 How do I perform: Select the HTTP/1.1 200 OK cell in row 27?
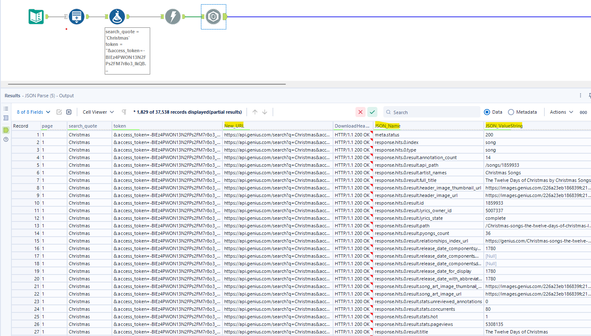tap(353, 332)
